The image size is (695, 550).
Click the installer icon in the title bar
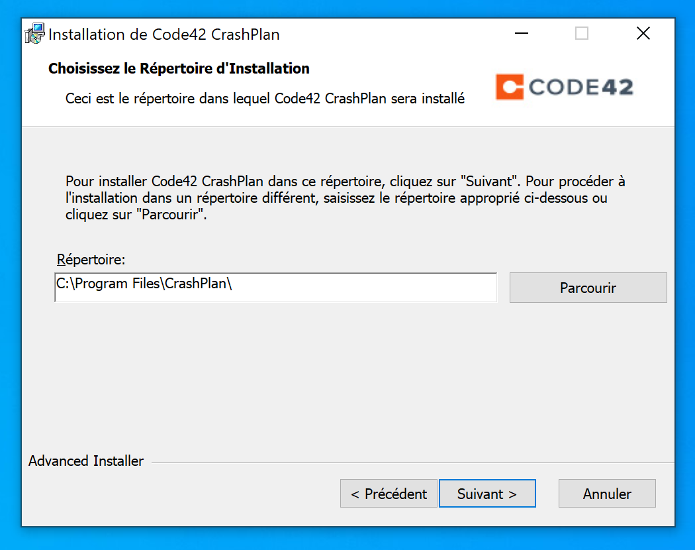[34, 34]
